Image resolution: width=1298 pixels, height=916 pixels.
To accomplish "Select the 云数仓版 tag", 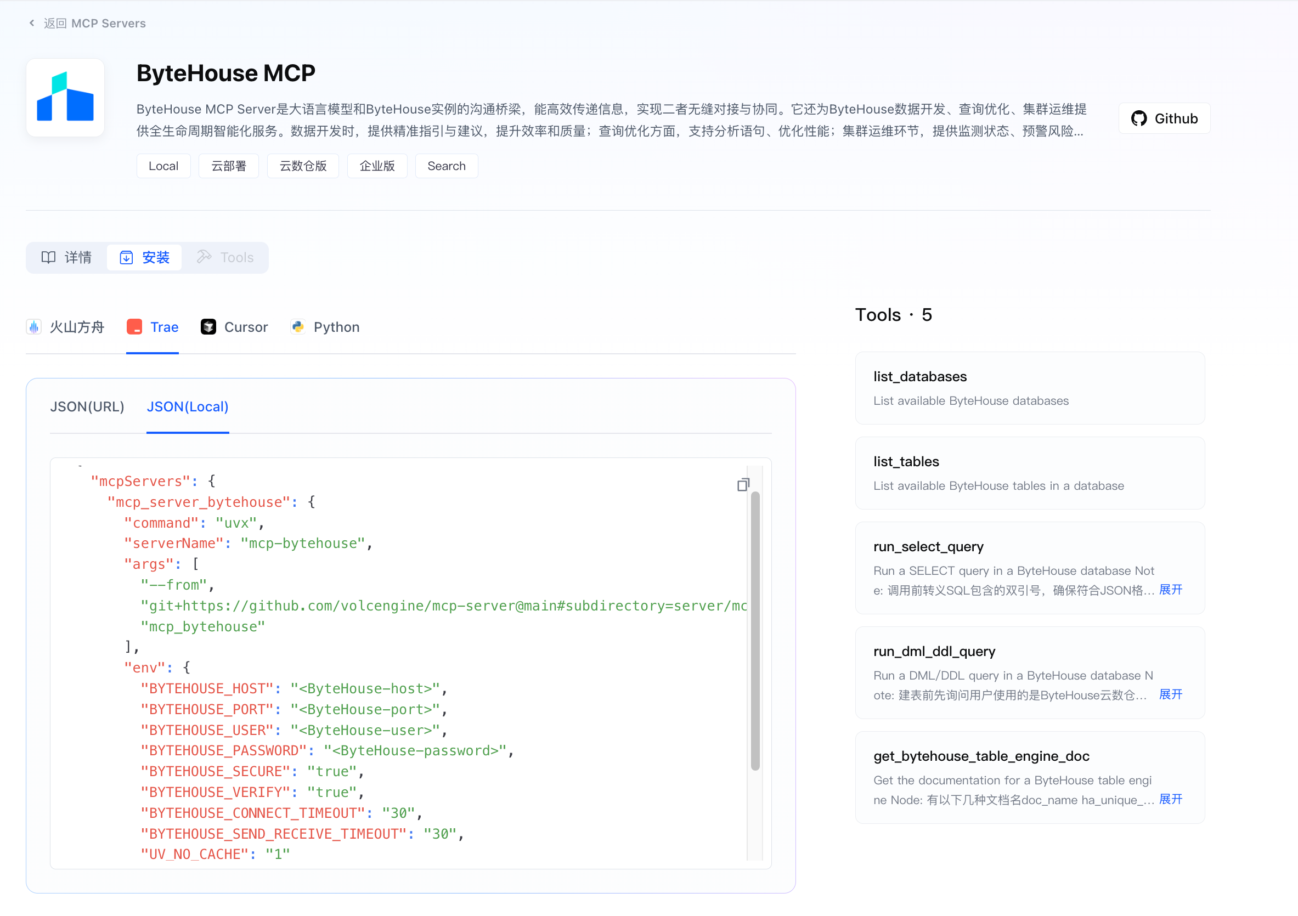I will click(x=303, y=166).
